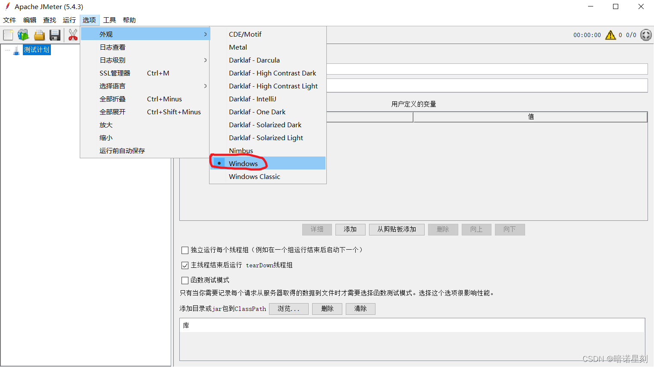
Task: Select 放大 zoom in entry
Action: pyautogui.click(x=145, y=125)
